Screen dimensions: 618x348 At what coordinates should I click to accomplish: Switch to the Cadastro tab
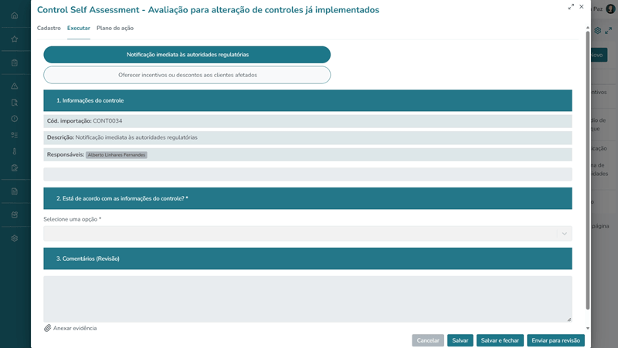pyautogui.click(x=49, y=28)
